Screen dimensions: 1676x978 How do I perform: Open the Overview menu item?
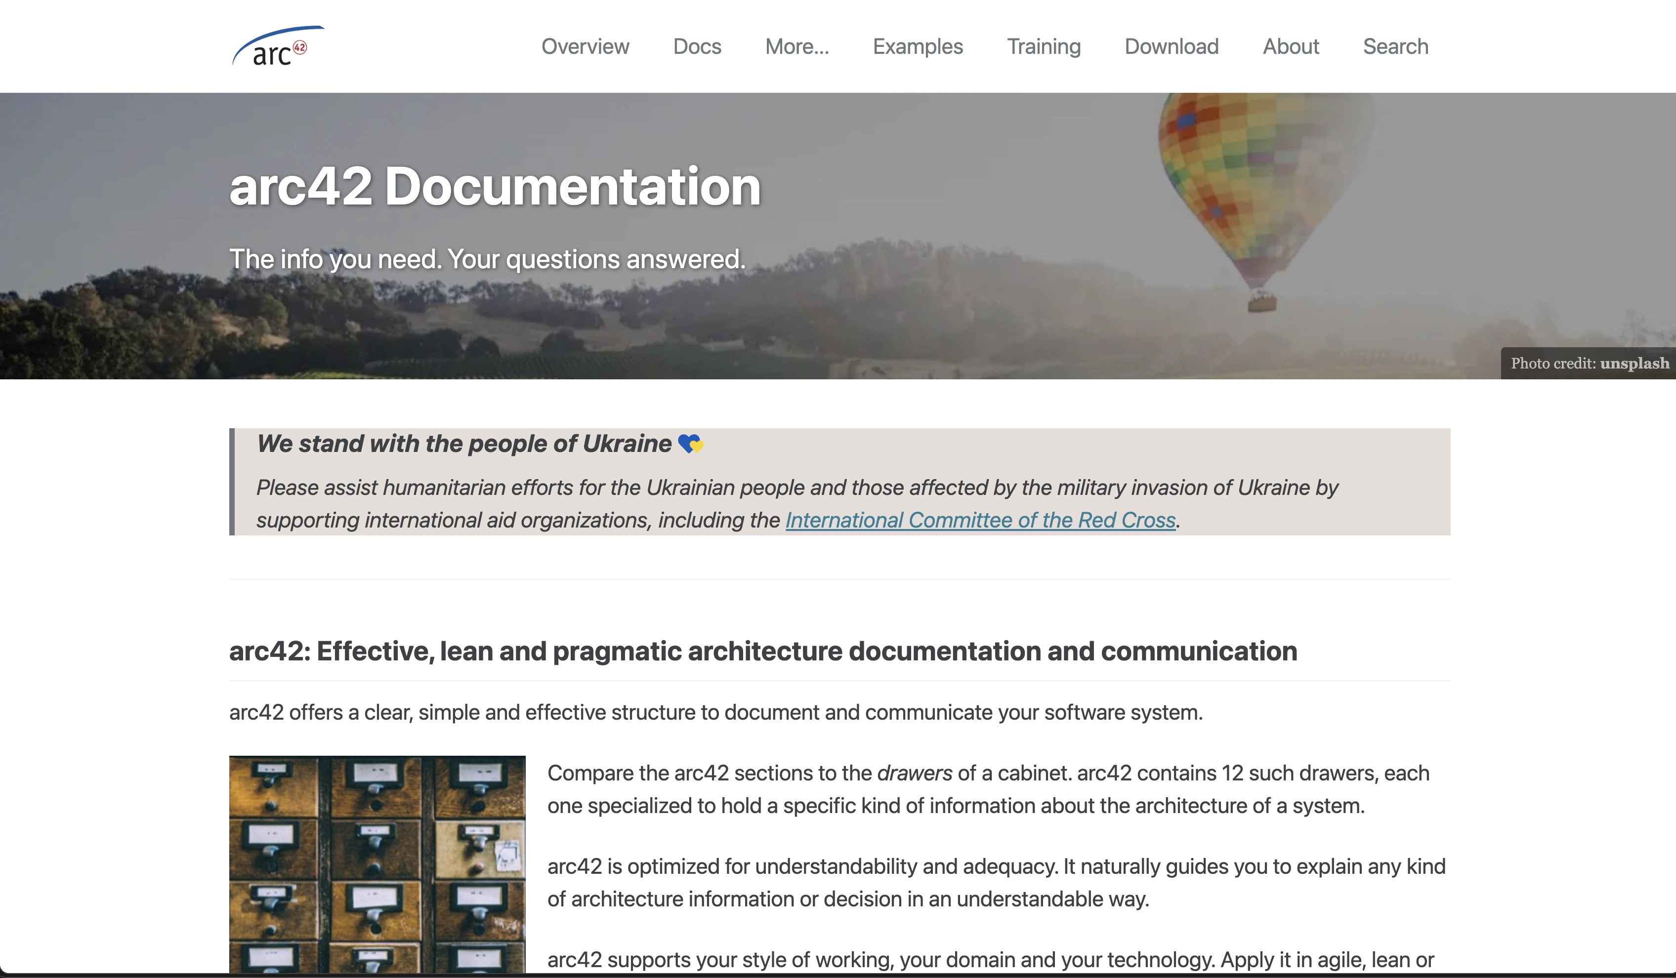[585, 46]
